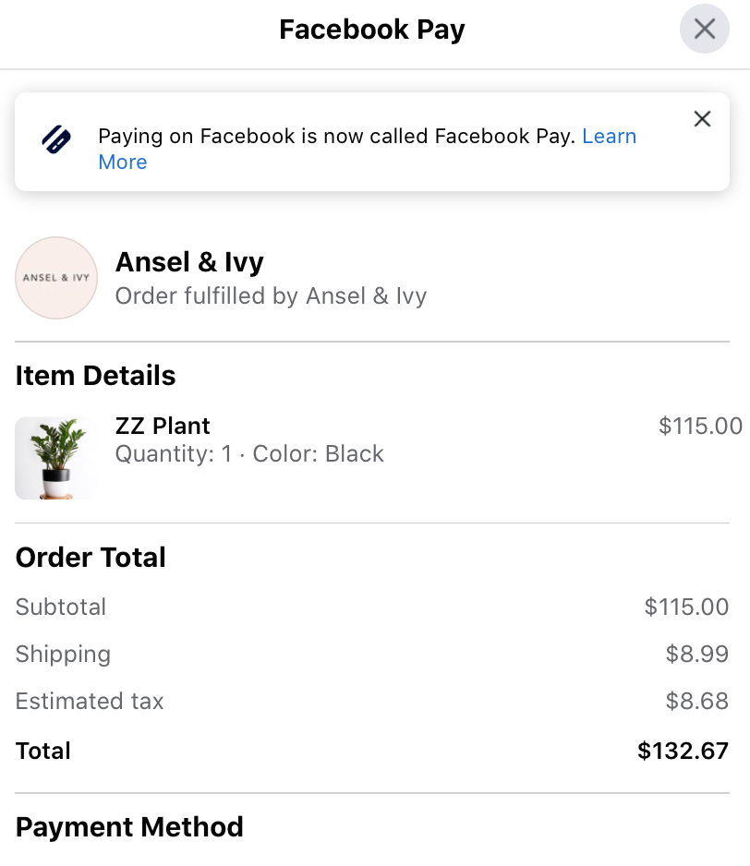Select the Quantity: 1 detail text

point(172,453)
